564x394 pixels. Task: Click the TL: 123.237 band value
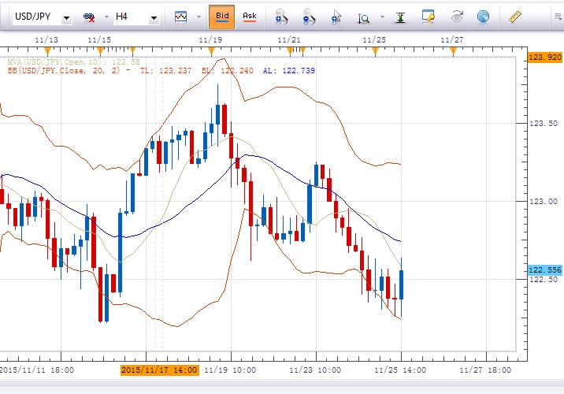tap(166, 70)
